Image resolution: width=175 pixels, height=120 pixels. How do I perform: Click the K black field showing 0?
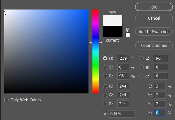tap(160, 113)
